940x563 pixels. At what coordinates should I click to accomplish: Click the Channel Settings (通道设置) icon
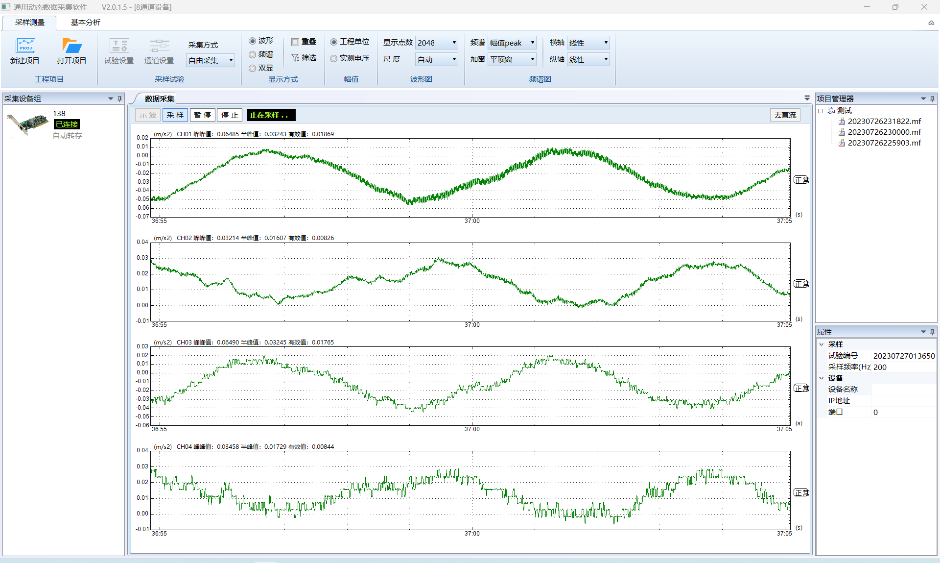[159, 46]
